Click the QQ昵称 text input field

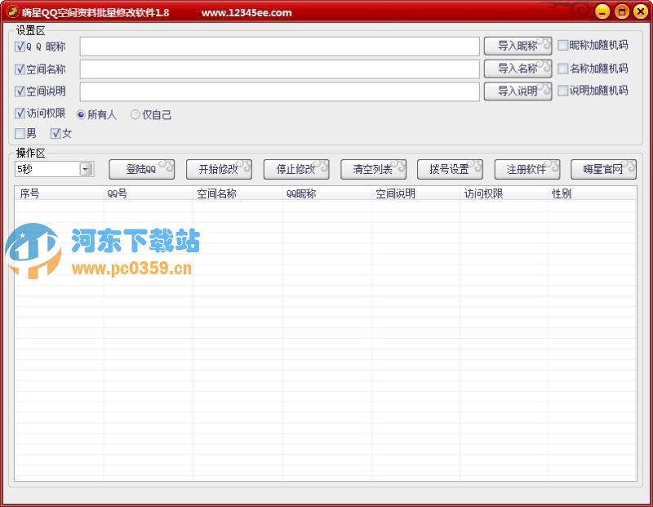[280, 47]
